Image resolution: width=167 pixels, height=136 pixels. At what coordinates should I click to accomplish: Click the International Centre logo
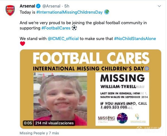(138, 118)
